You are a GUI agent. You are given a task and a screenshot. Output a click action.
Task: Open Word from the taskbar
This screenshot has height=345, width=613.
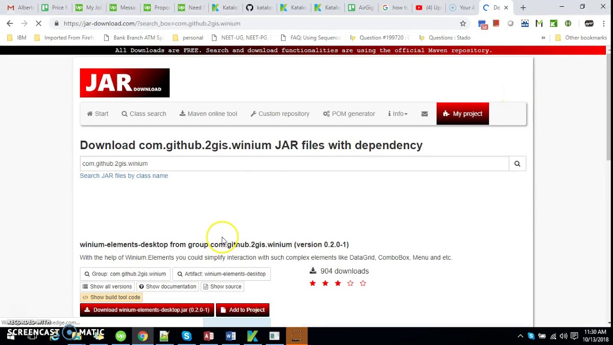pos(230,336)
